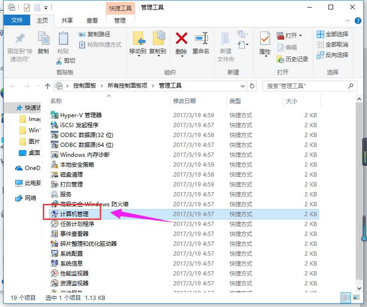Click the refresh icon beside address bar
Image resolution: width=367 pixels, height=307 pixels.
pos(253,86)
